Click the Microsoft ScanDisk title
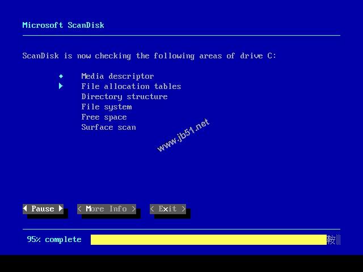Screen dimensions: 363x272 [x=63, y=25]
